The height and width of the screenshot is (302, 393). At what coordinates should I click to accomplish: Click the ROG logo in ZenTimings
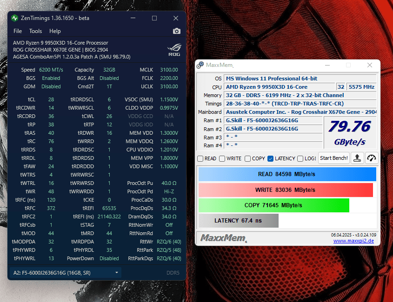pyautogui.click(x=174, y=50)
